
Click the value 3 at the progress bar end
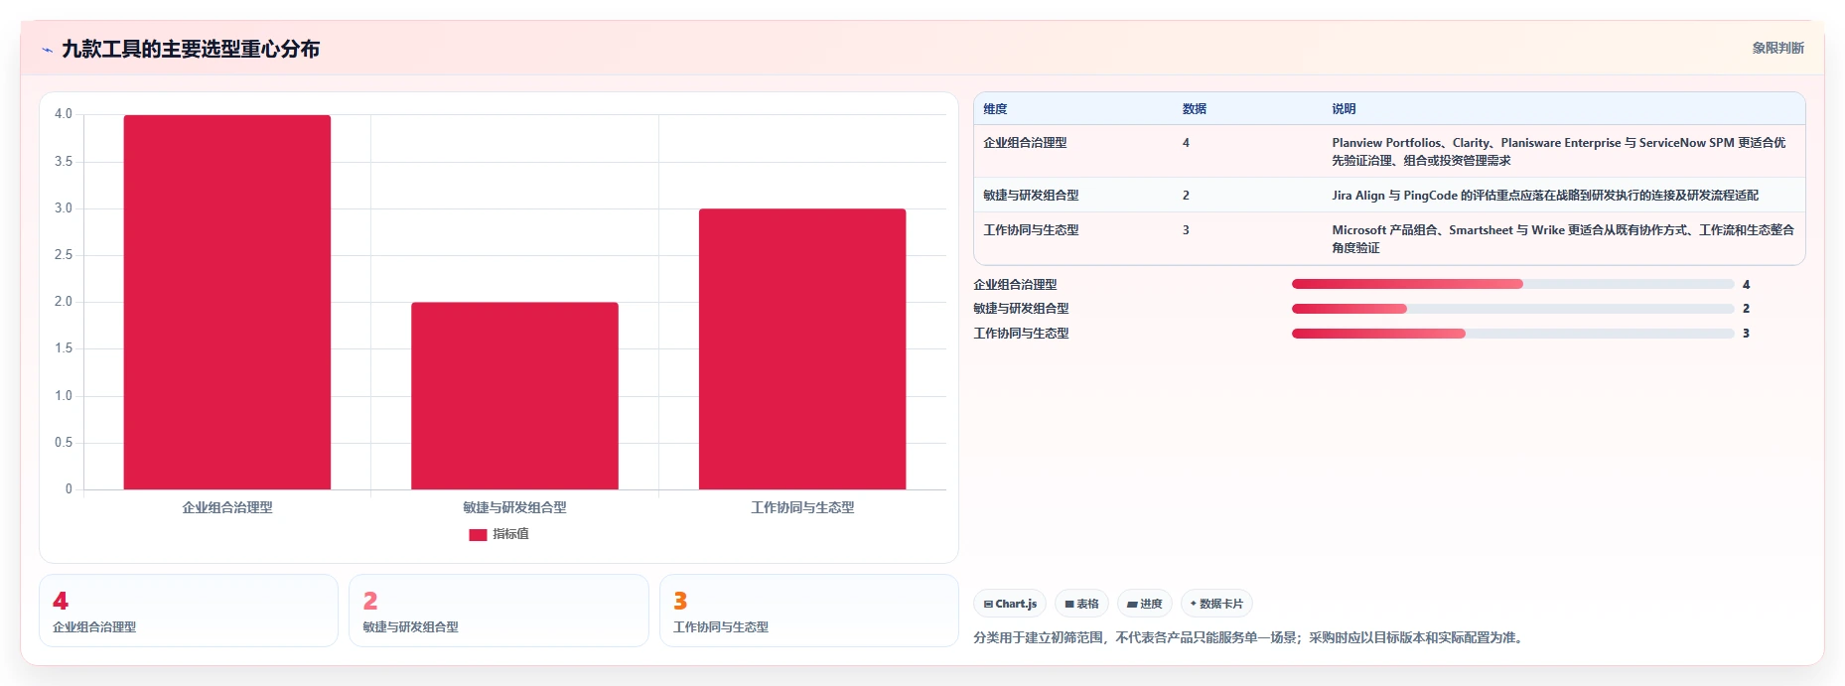click(x=1746, y=334)
